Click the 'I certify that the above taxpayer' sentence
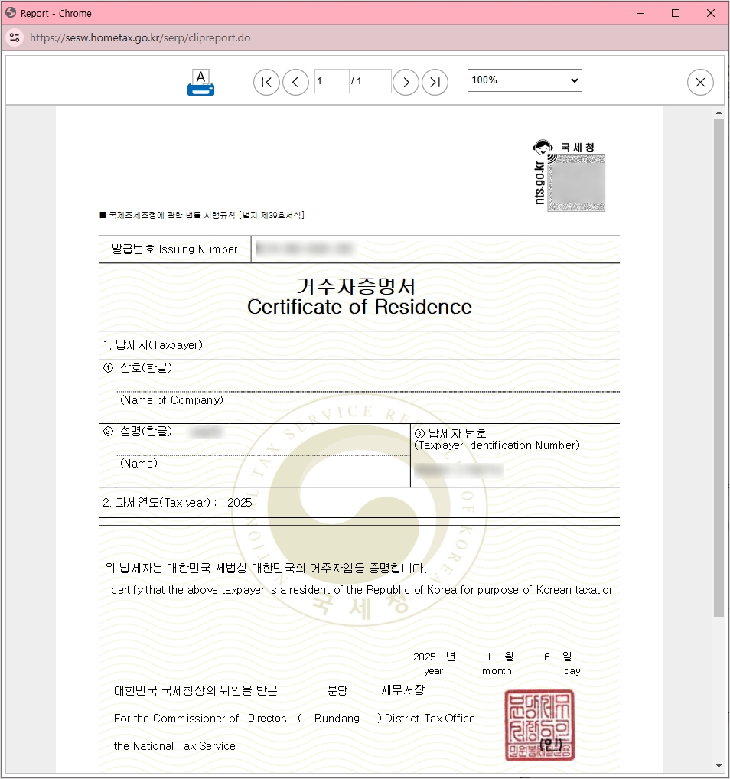730x779 pixels. click(x=360, y=590)
